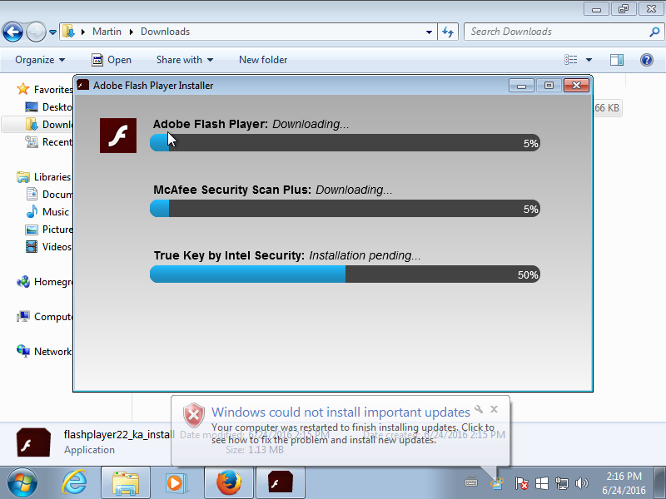Click the search magnifier icon
666x499 pixels.
pyautogui.click(x=654, y=32)
